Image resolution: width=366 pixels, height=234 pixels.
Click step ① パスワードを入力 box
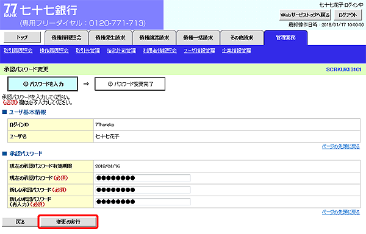tap(43, 84)
